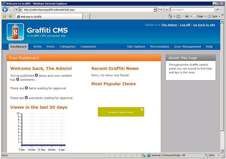The image size is (226, 159).
Task: Click the Recent Graffiti News heading
Action: coord(115,69)
